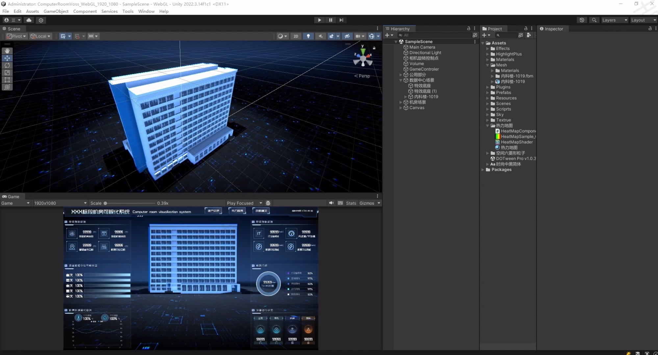658x355 pixels.
Task: Enable Stats overlay in Game view
Action: point(351,203)
